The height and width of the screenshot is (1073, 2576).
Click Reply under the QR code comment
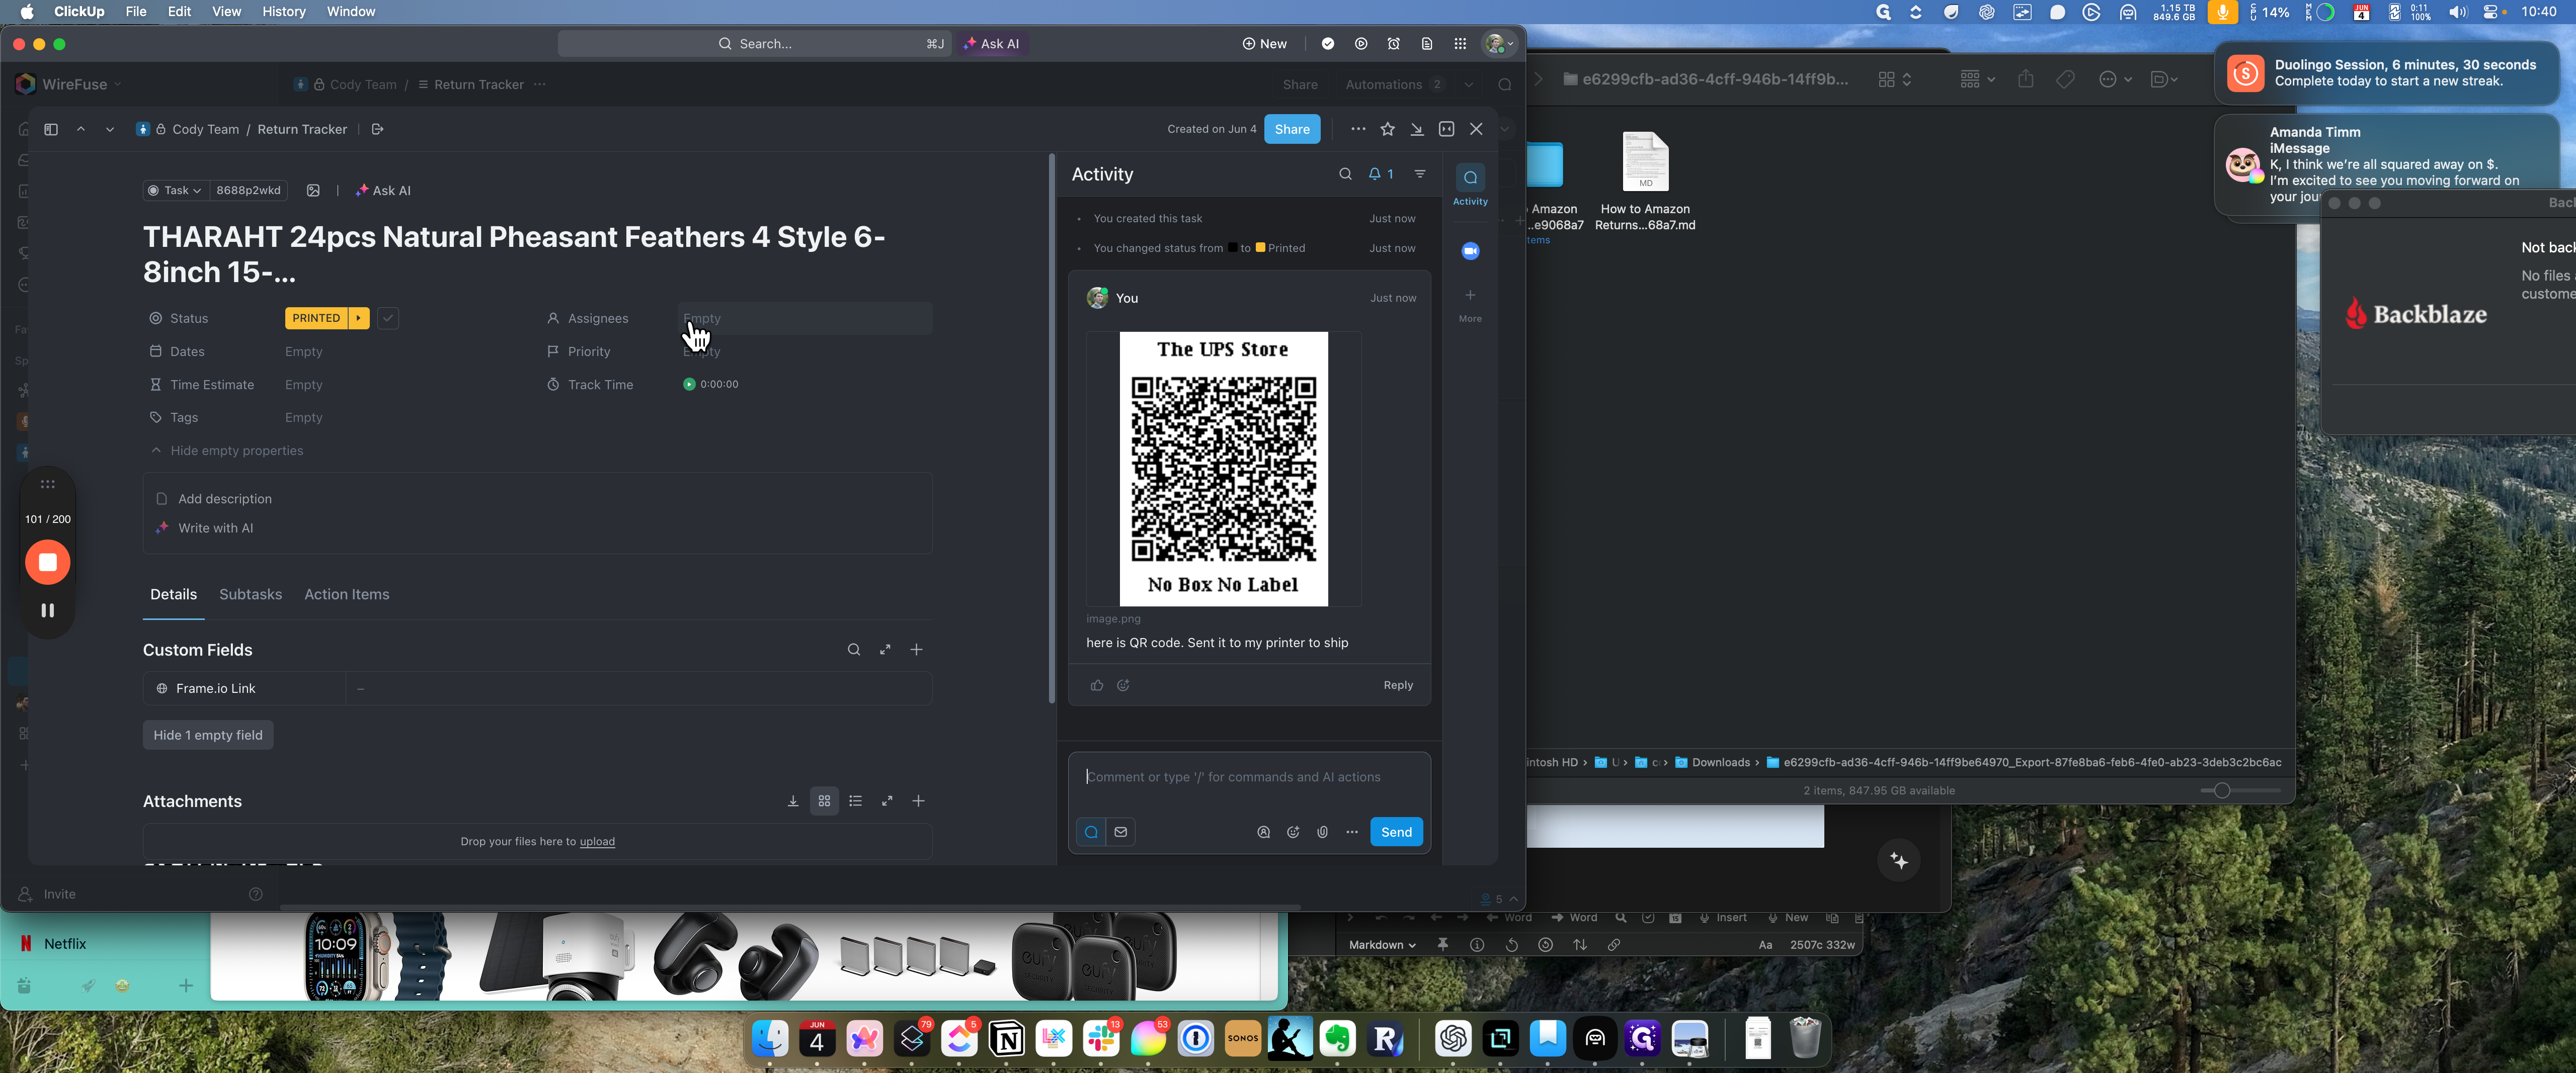point(1398,685)
